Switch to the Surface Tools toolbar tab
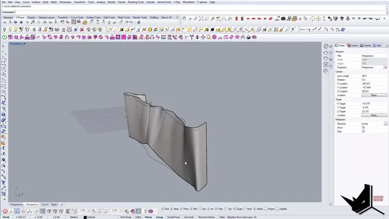Viewport: 389px width, 219px height. [93, 17]
